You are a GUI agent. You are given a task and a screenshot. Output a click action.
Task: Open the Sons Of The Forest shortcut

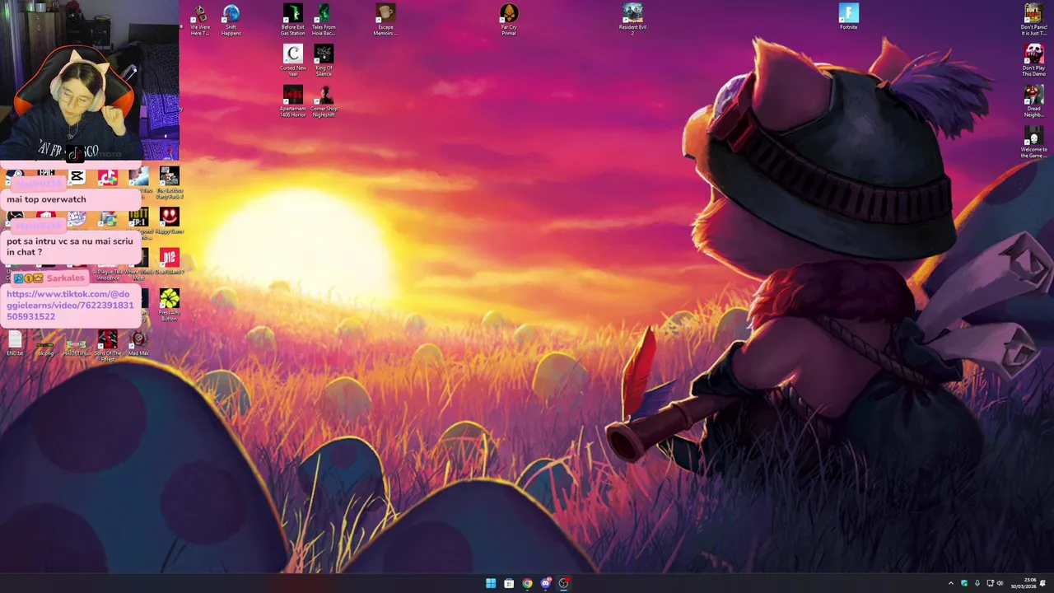(107, 346)
